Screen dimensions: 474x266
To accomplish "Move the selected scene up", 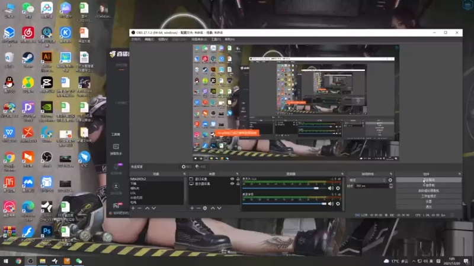I will (x=147, y=208).
